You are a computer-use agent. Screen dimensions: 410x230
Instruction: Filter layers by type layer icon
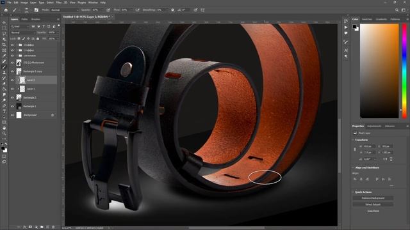point(44,26)
